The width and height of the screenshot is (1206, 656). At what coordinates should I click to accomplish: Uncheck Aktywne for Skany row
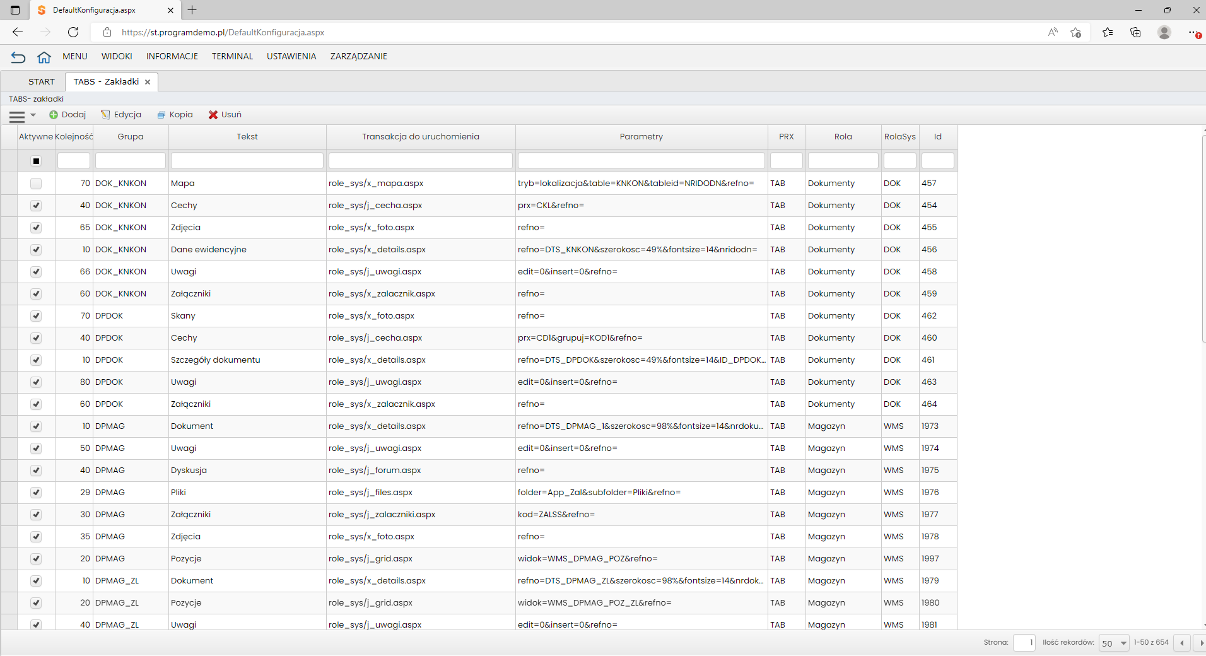click(36, 316)
